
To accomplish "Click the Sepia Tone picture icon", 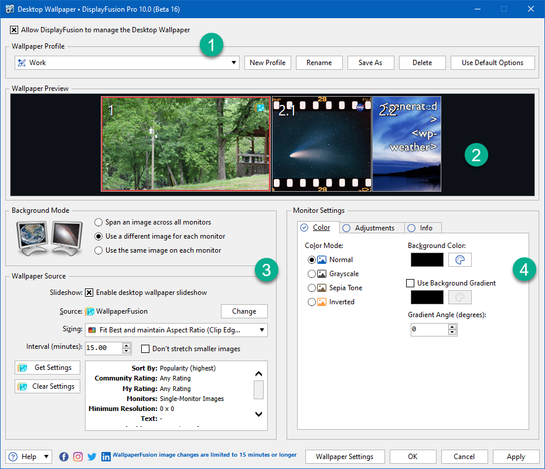I will [322, 288].
